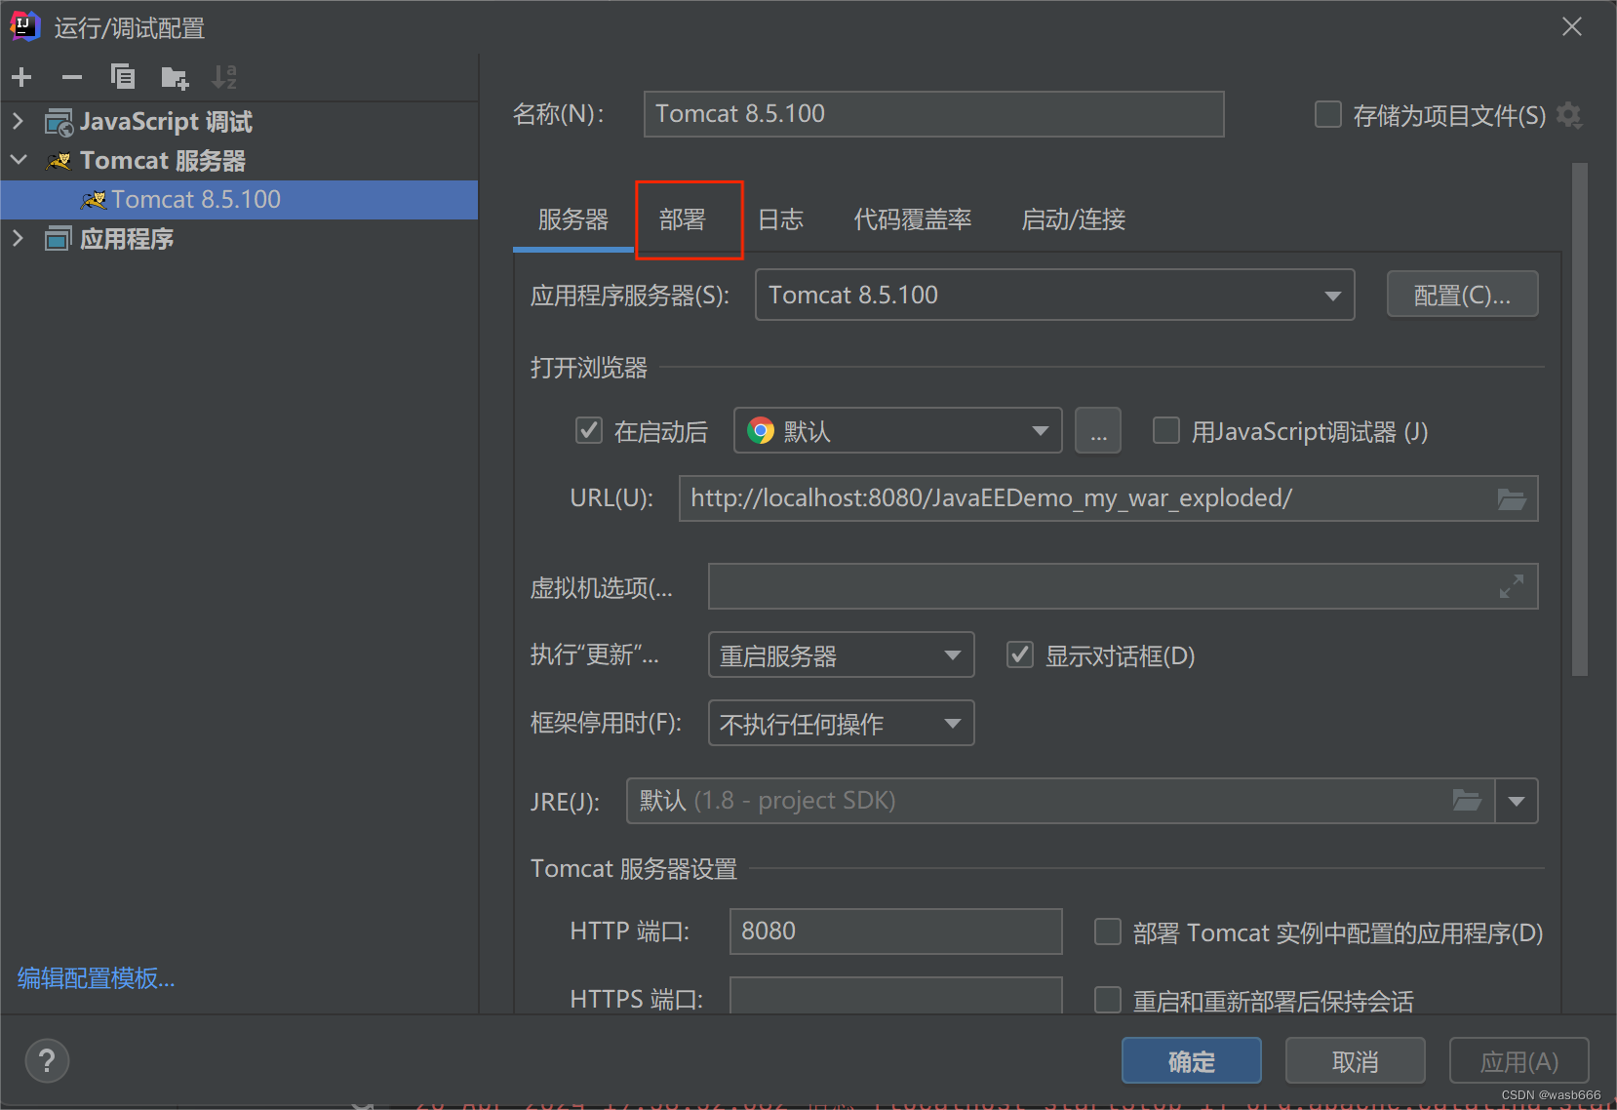Toggle the 在启动后 checkbox
1617x1110 pixels.
[x=589, y=430]
